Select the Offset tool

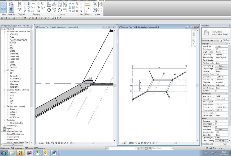[x=54, y=5]
